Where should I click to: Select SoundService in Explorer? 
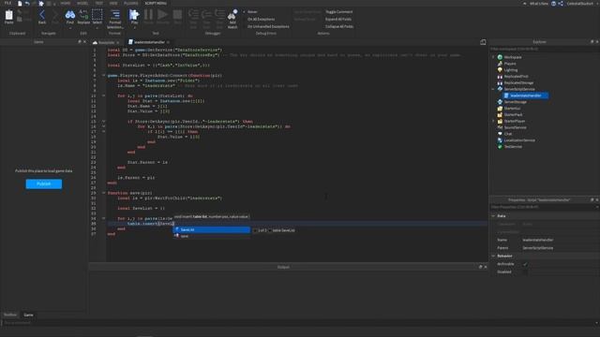point(515,127)
